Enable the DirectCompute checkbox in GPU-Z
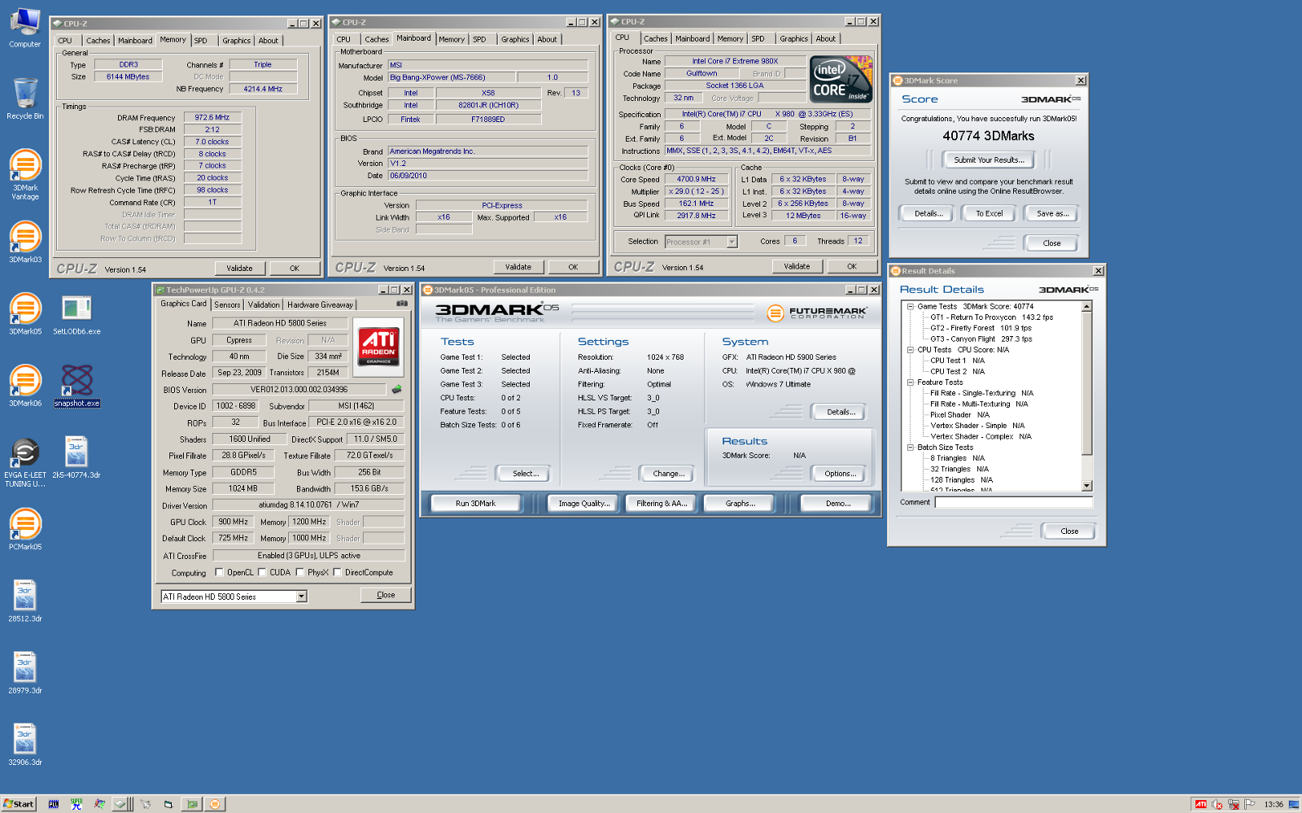 coord(337,572)
